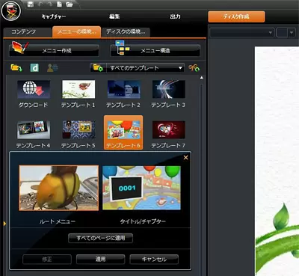Image resolution: width=299 pixels, height=276 pixels.
Task: Close the template preview panel with X
Action: click(x=185, y=158)
